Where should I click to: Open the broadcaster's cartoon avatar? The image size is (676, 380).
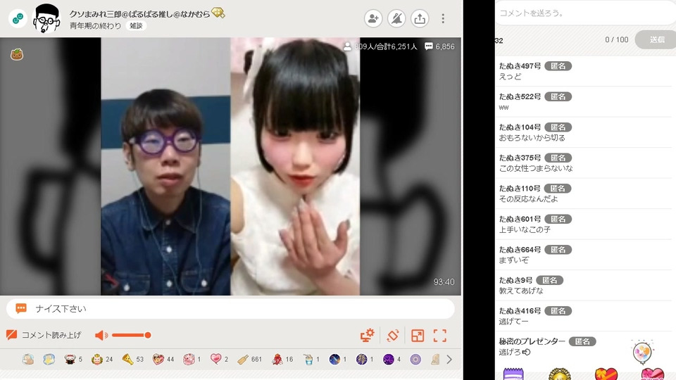point(46,18)
